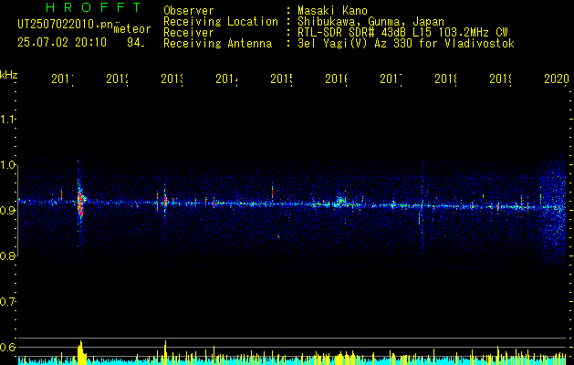Click the 1.1 frequency axis label
This screenshot has height=365, width=574.
7,119
